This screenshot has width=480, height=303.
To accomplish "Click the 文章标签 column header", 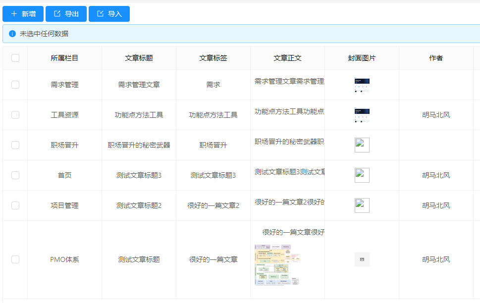I will pos(213,58).
